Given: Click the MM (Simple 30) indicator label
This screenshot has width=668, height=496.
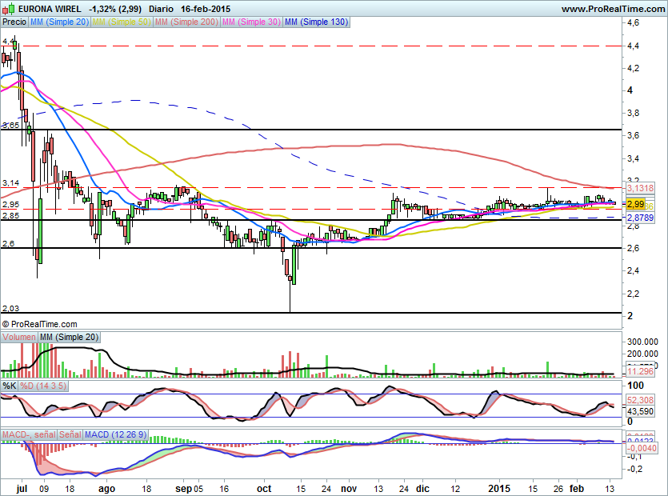Looking at the screenshot, I should coord(250,22).
